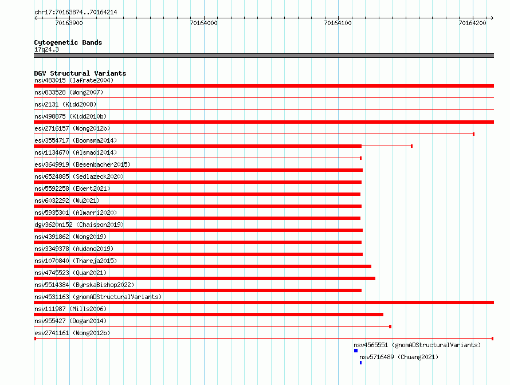Click nsv4745523 (Quan2021) label
Image resolution: width=510 pixels, height=385 pixels.
click(x=70, y=273)
